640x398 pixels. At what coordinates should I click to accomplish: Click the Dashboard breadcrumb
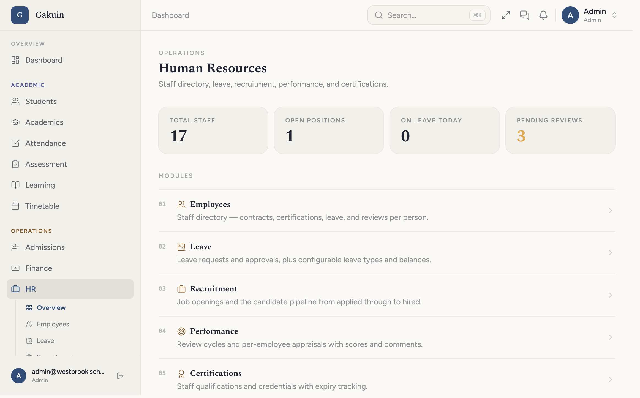pos(170,15)
